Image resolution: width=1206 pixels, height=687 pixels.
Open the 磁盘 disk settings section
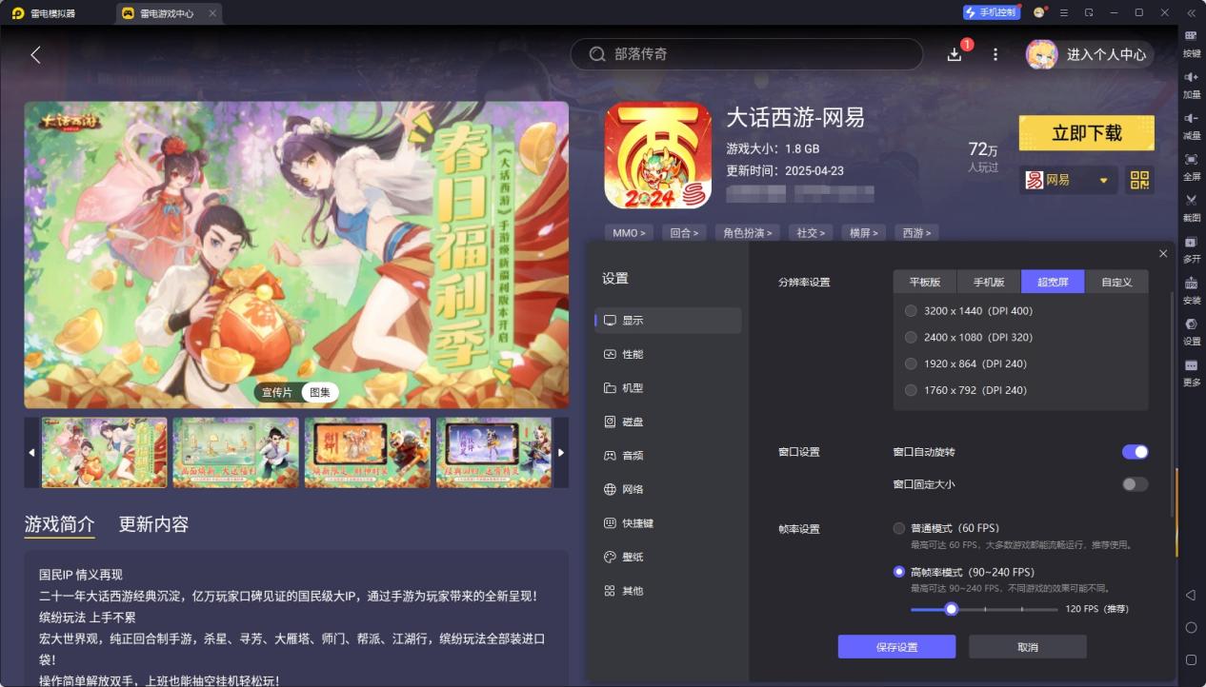668,422
